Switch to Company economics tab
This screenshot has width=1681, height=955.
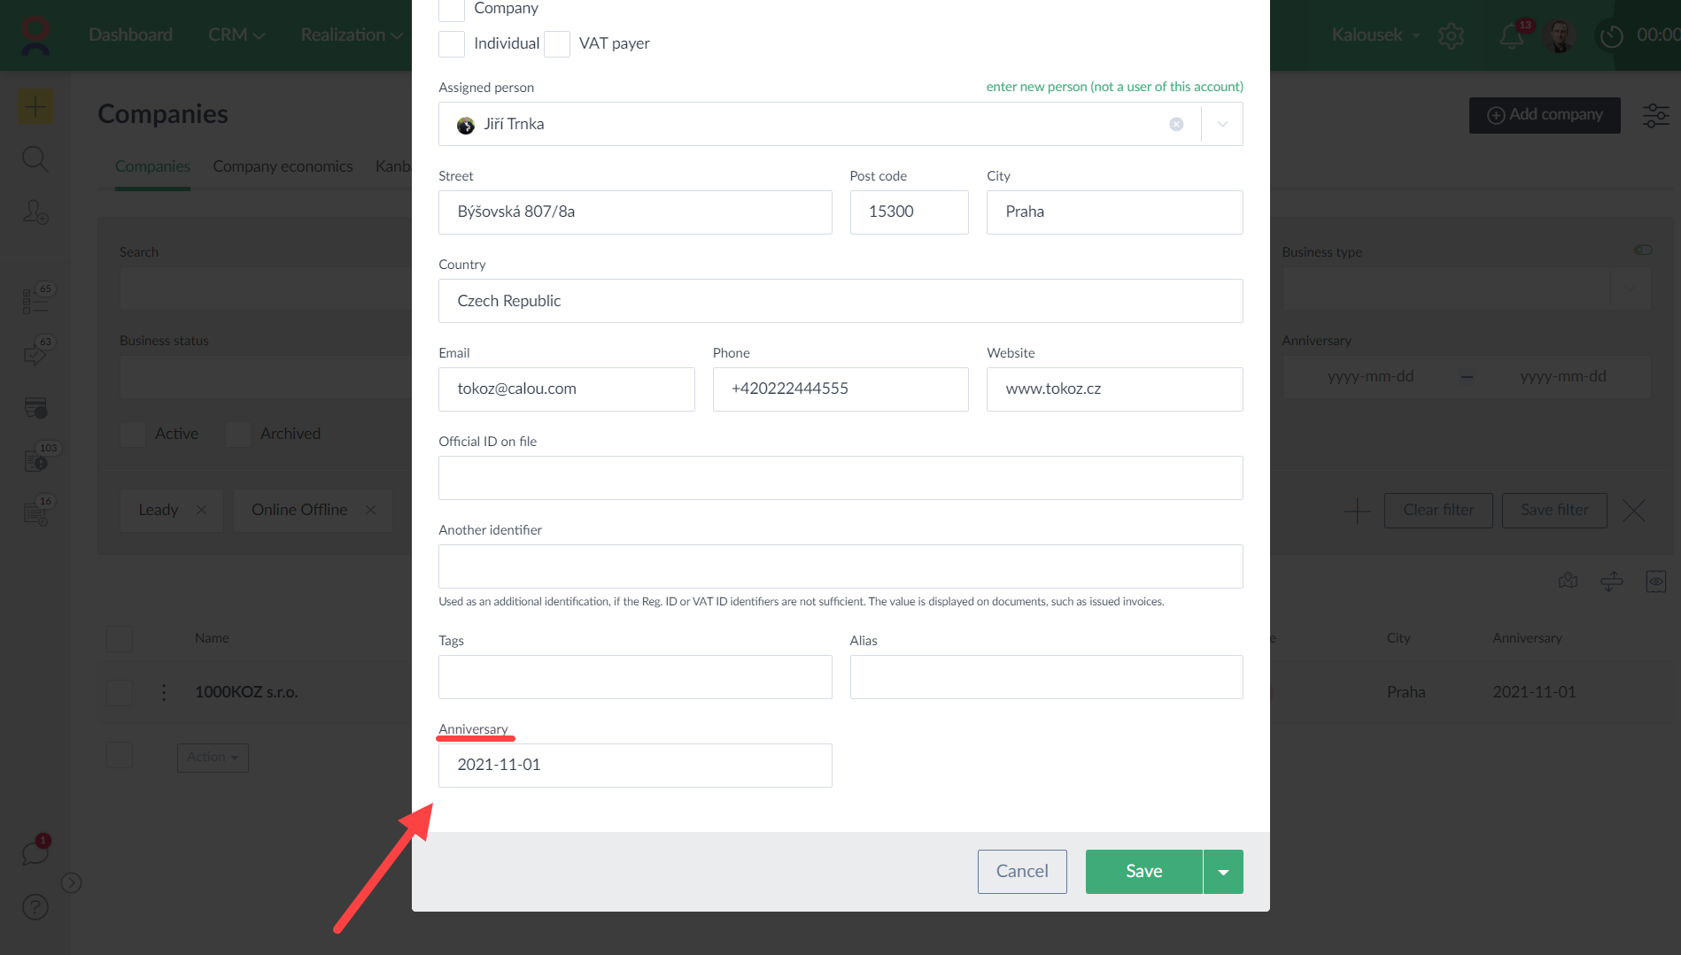click(283, 166)
